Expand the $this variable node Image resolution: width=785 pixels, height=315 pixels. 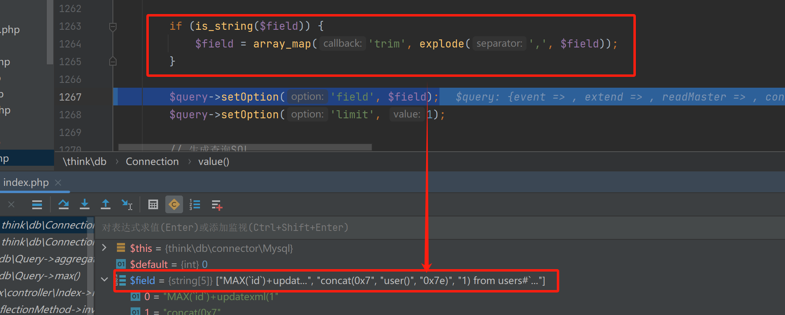(104, 248)
